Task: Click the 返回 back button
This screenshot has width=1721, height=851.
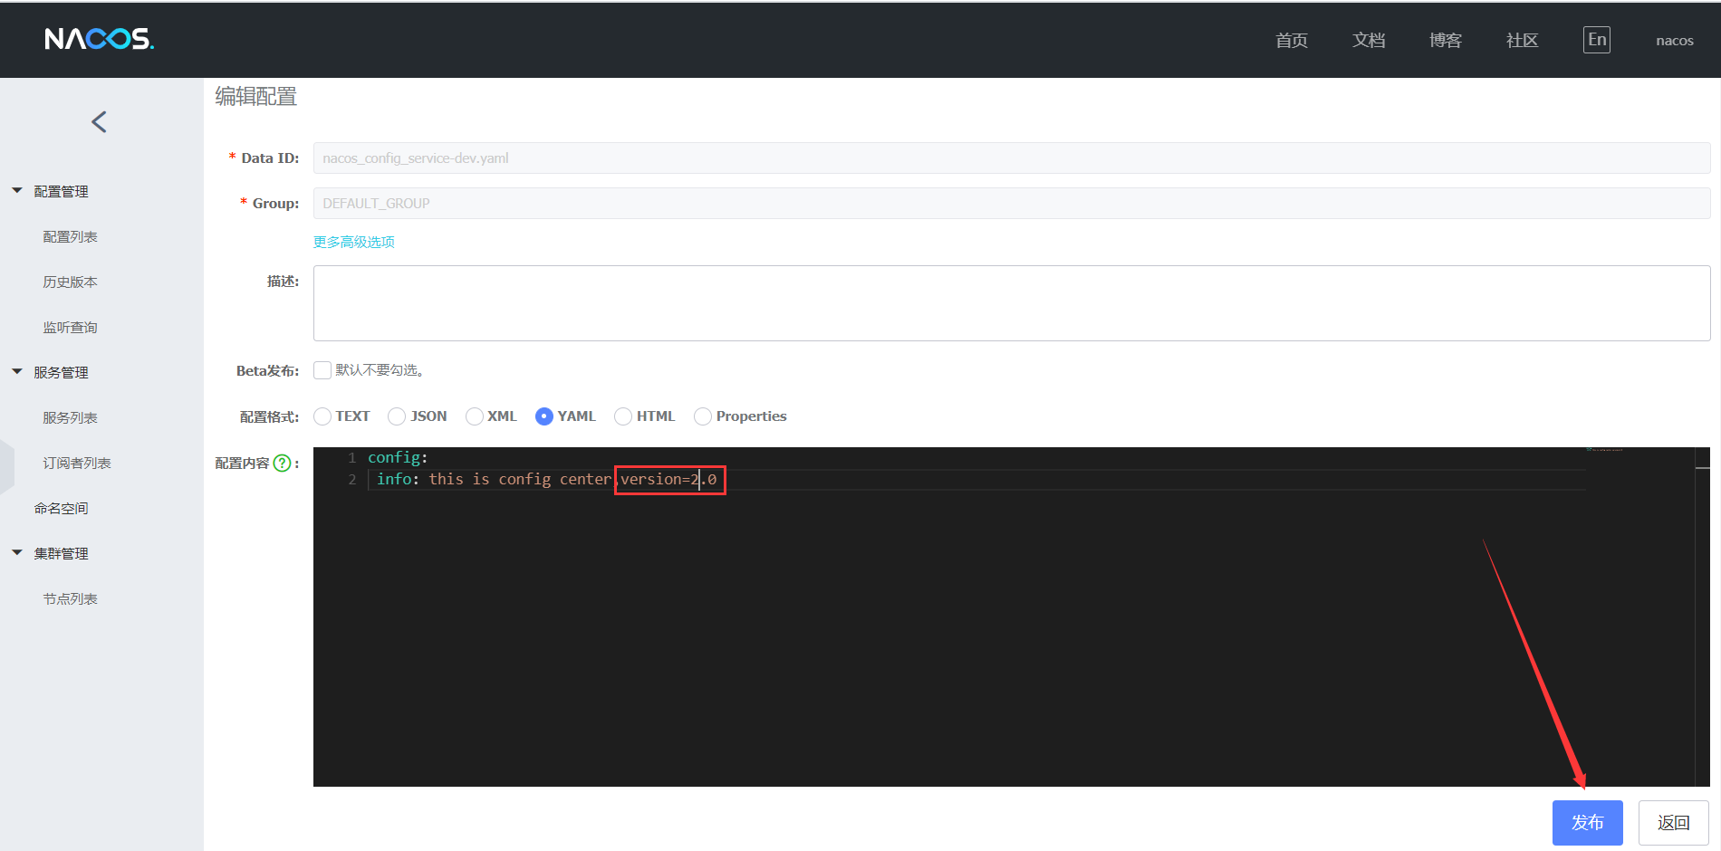Action: pos(1674,822)
